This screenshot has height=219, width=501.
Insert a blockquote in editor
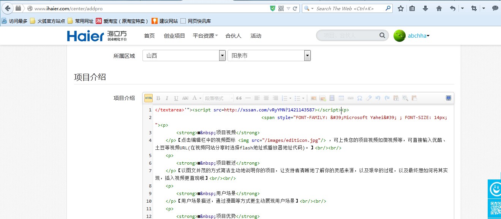(239, 98)
